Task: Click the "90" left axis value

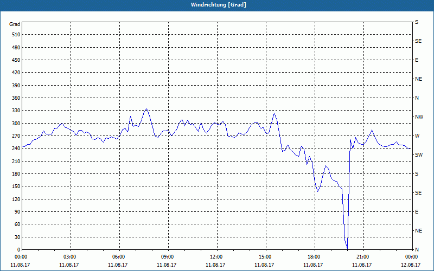Action: 17,212
